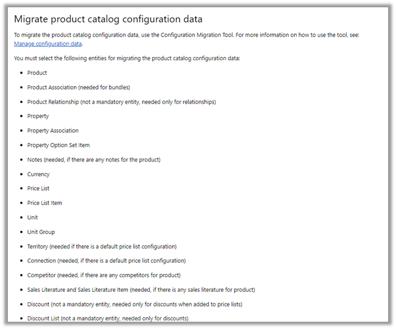Click the Price List entry
The width and height of the screenshot is (396, 329).
[x=38, y=188]
